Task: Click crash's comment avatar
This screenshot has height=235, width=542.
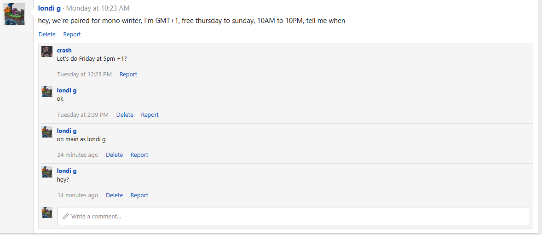Action: pyautogui.click(x=47, y=52)
